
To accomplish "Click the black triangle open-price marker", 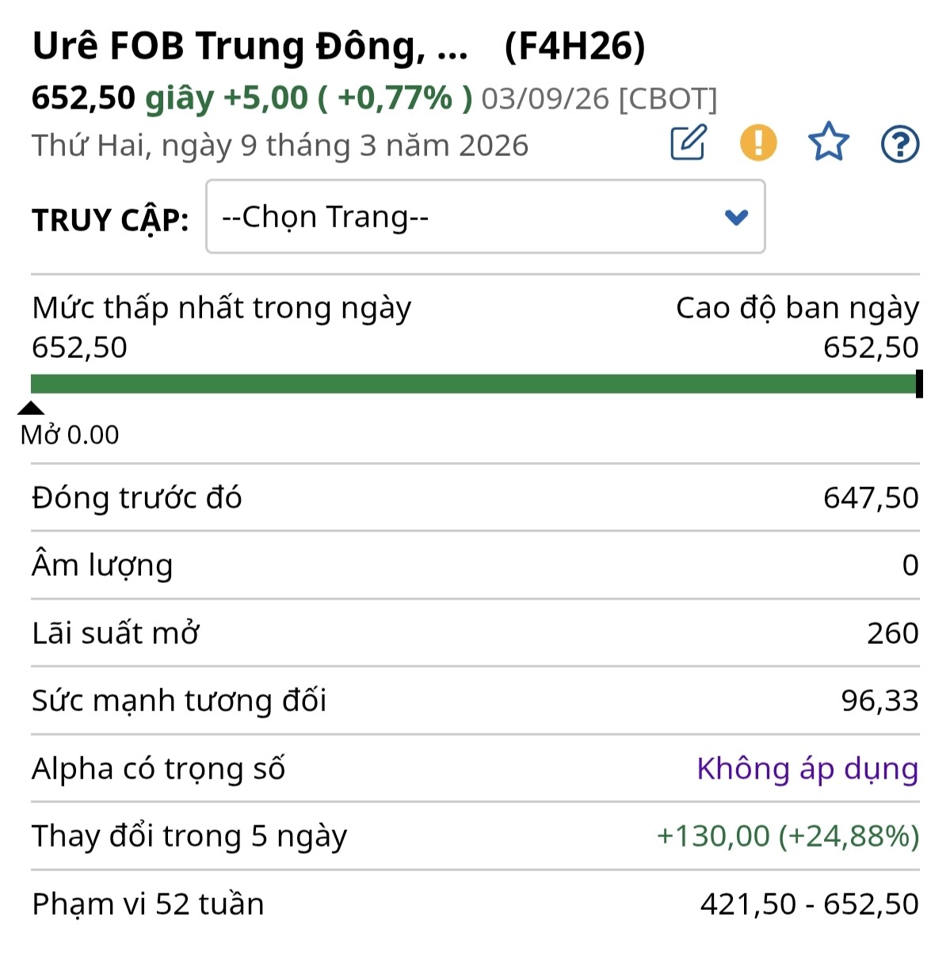I will tap(31, 409).
